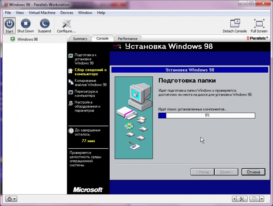Click the setup computer illustration
Viewport: 273px width, 206px height.
click(x=134, y=118)
